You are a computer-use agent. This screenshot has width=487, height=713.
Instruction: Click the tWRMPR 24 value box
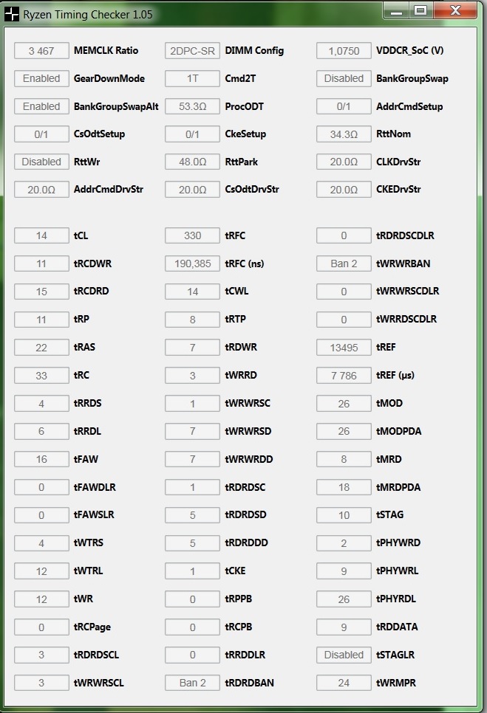tap(344, 683)
